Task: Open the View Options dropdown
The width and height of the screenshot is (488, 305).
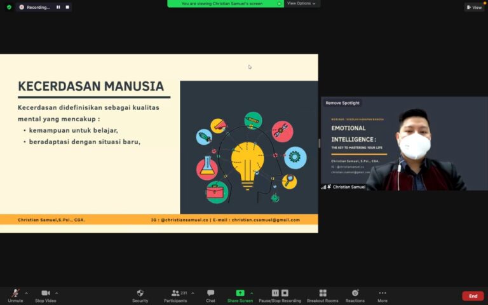Action: pos(301,3)
